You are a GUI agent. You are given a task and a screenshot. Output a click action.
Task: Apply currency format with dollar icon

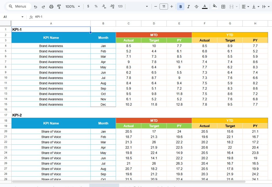(88, 6)
